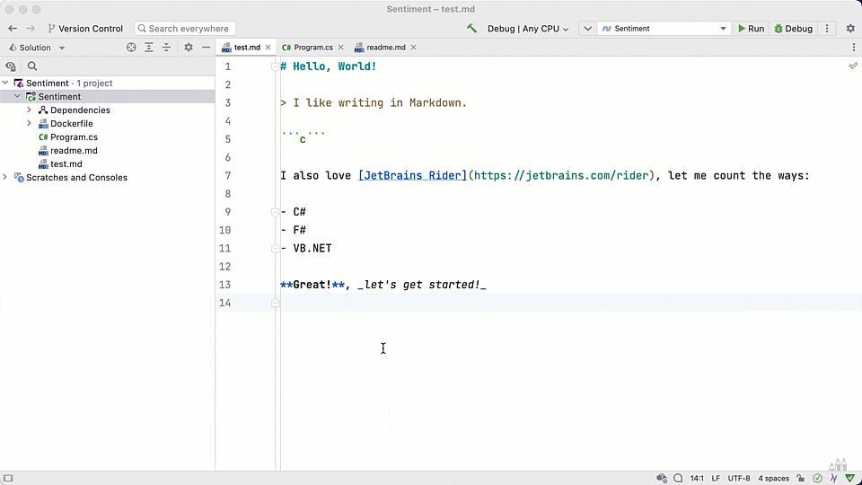Image resolution: width=862 pixels, height=485 pixels.
Task: Open the editor tabs options menu
Action: 854,48
